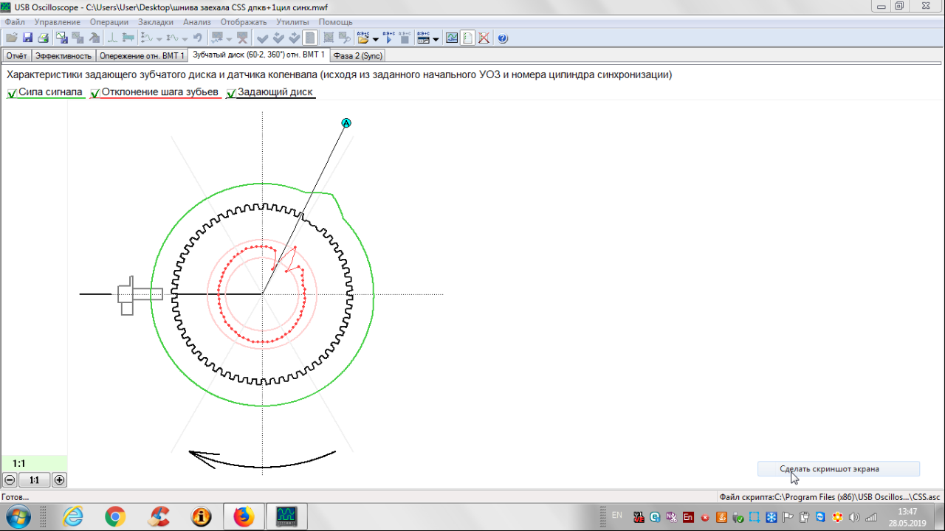Click the Print toolbar icon
This screenshot has height=531, width=945.
click(43, 38)
